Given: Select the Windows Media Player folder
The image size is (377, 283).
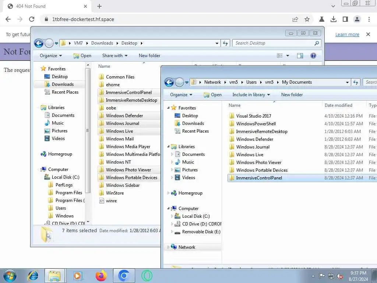Looking at the screenshot, I should pyautogui.click(x=124, y=147).
